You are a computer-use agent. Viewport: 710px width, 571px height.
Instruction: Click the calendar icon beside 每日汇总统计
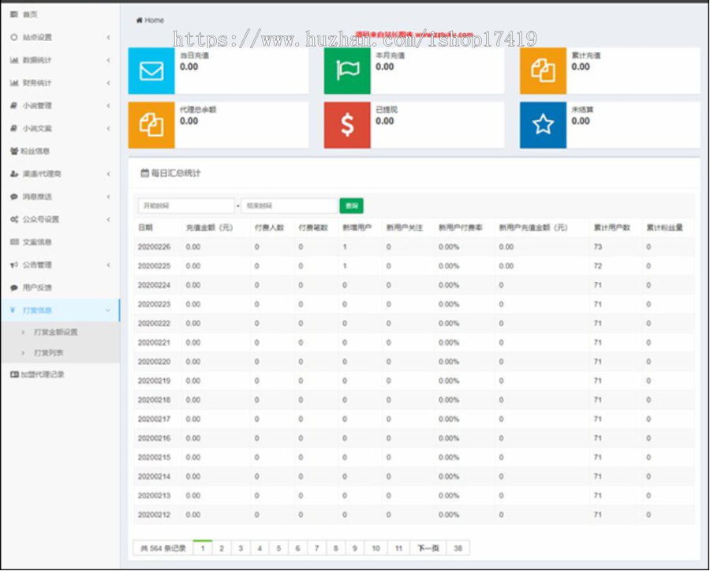coord(144,173)
